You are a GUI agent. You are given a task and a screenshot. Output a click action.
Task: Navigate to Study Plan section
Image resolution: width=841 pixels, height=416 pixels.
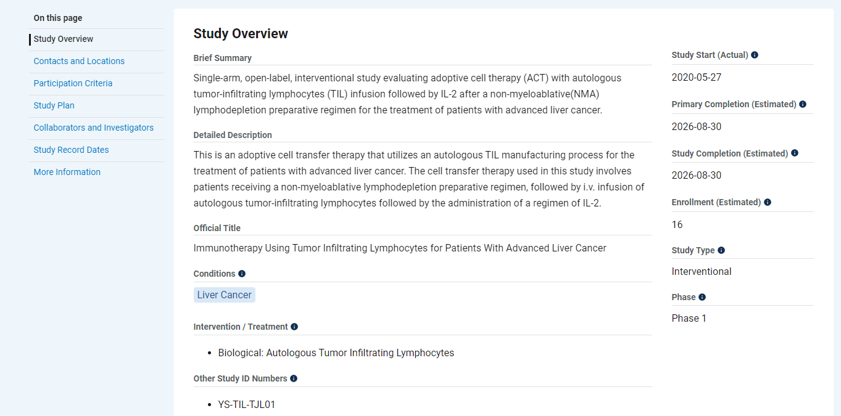54,105
